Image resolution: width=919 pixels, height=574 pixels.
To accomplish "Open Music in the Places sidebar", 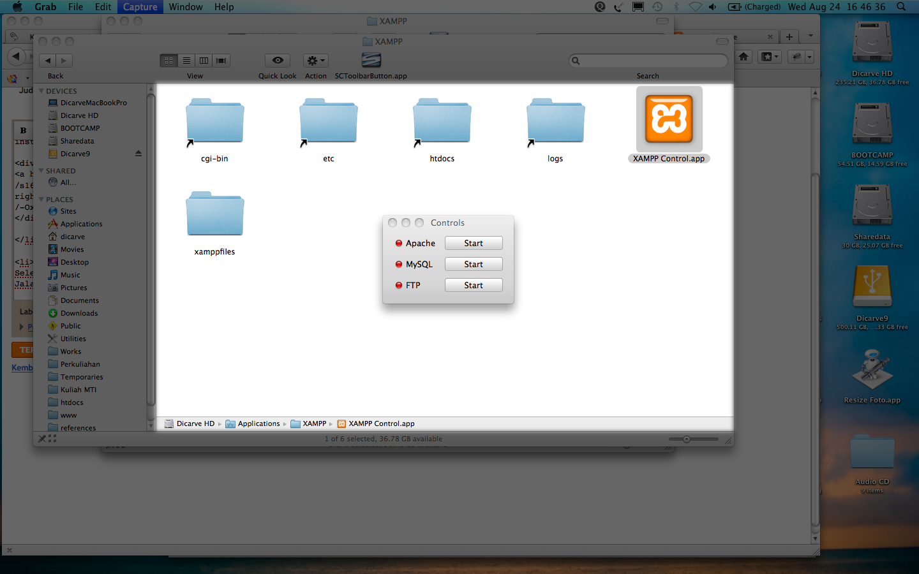I will [x=64, y=275].
